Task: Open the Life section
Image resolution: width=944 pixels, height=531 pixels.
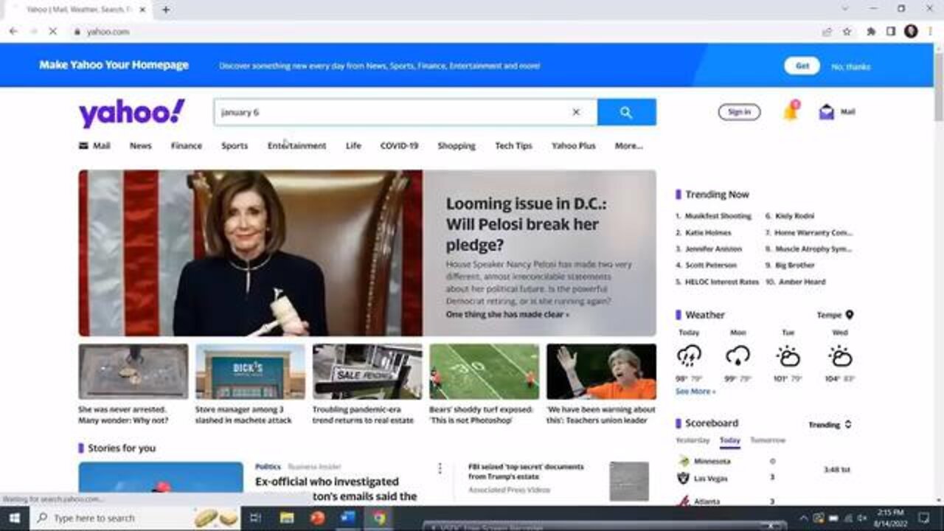Action: [x=353, y=146]
